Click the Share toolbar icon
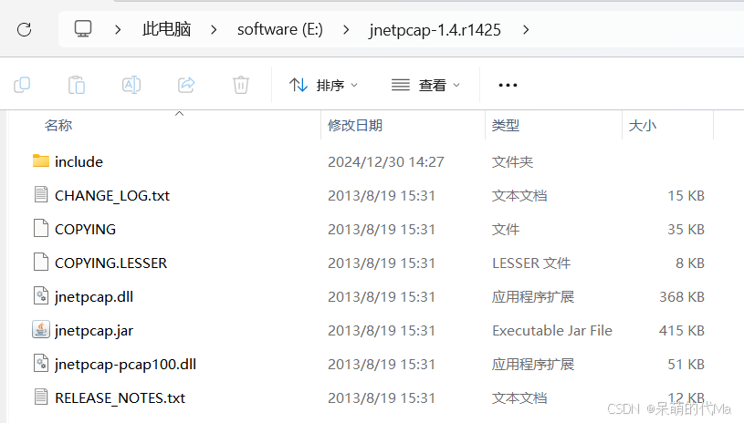Screen dimensions: 744x423 tap(186, 86)
